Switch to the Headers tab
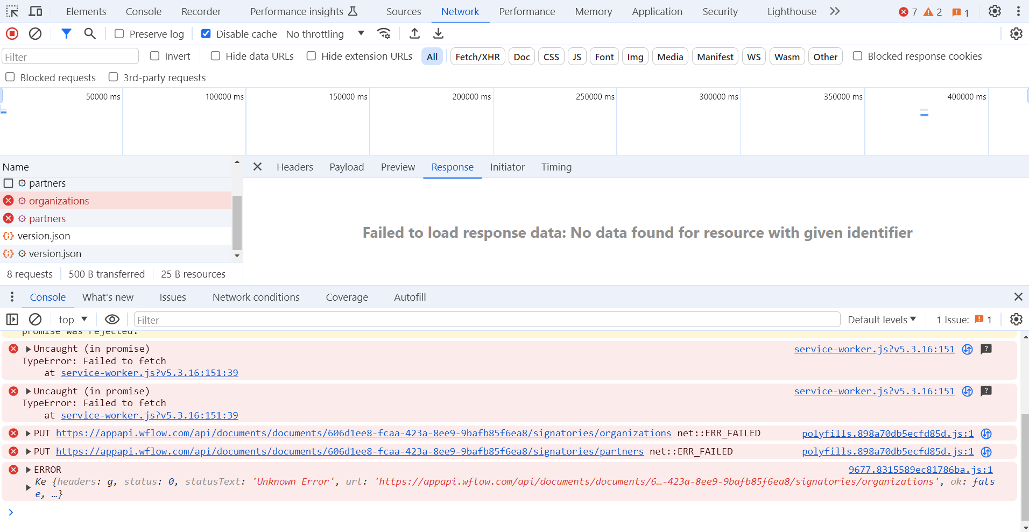1029x532 pixels. 294,167
